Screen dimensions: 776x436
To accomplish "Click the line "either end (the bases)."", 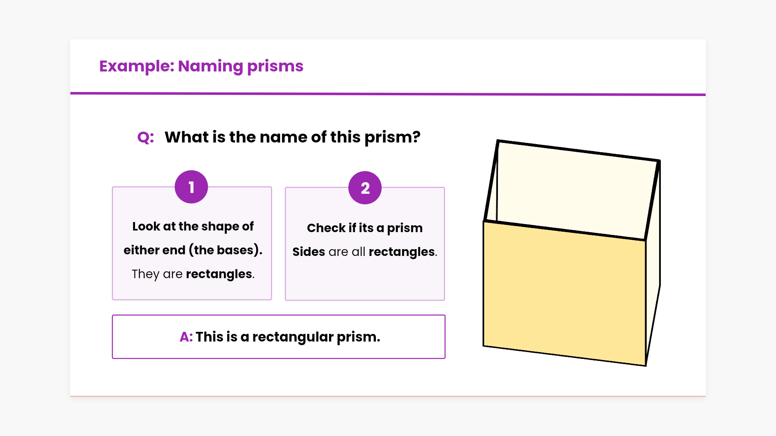I will [x=193, y=250].
